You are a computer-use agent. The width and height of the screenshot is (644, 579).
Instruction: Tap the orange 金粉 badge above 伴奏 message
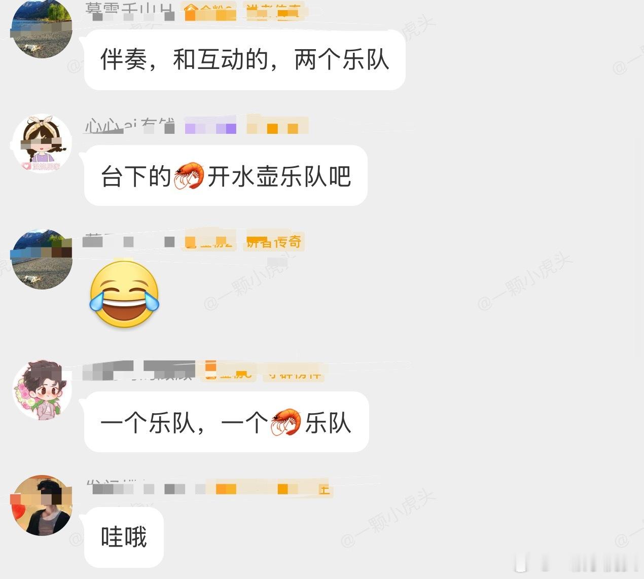[x=209, y=11]
